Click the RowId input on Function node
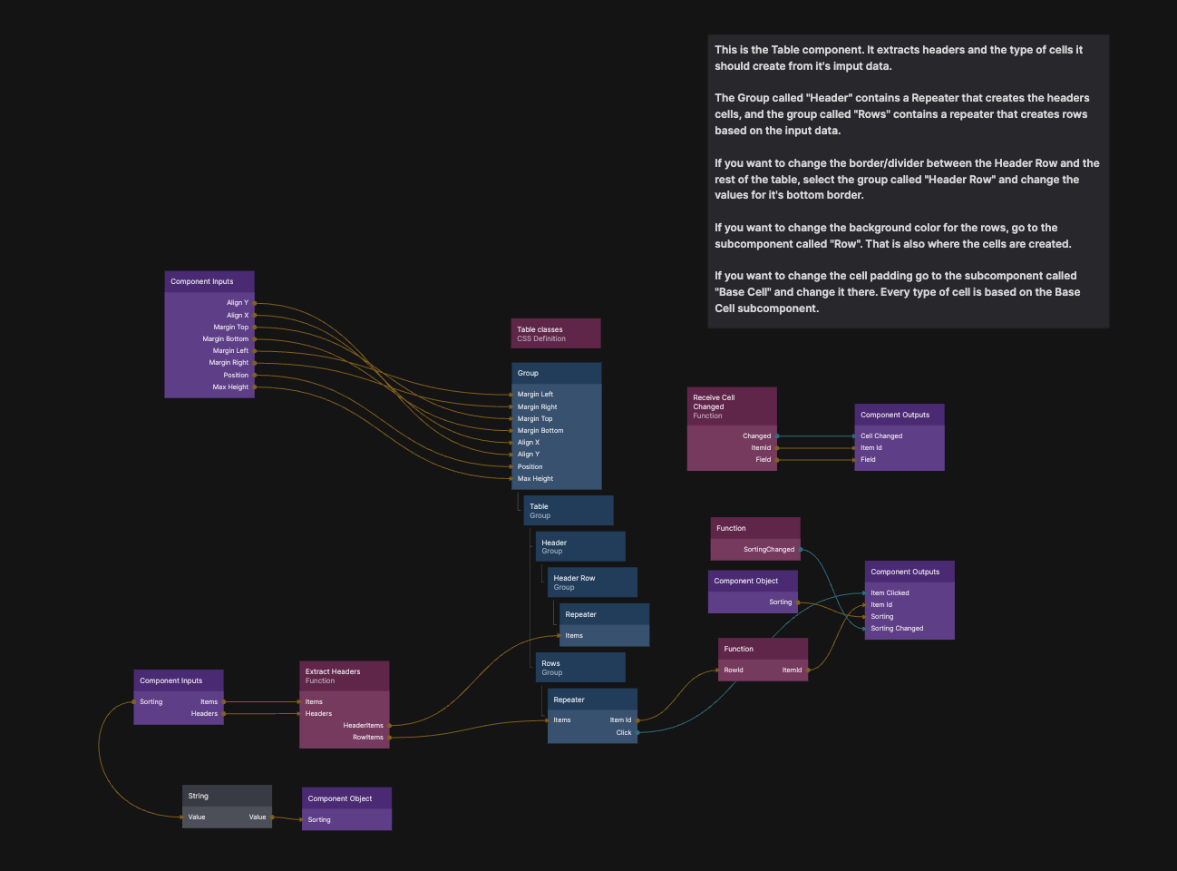The height and width of the screenshot is (871, 1177). (x=719, y=670)
